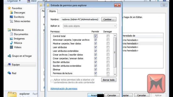This screenshot has height=97, width=173.
Task: Select first <no heredado> row in background list
Action: [x=143, y=40]
